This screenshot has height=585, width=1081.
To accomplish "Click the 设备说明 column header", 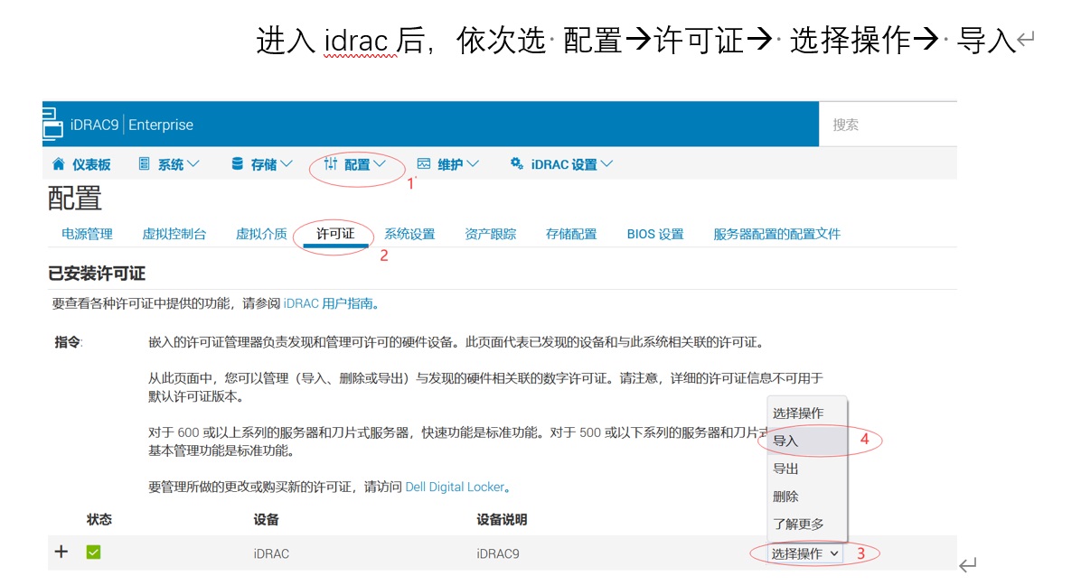I will pyautogui.click(x=502, y=520).
